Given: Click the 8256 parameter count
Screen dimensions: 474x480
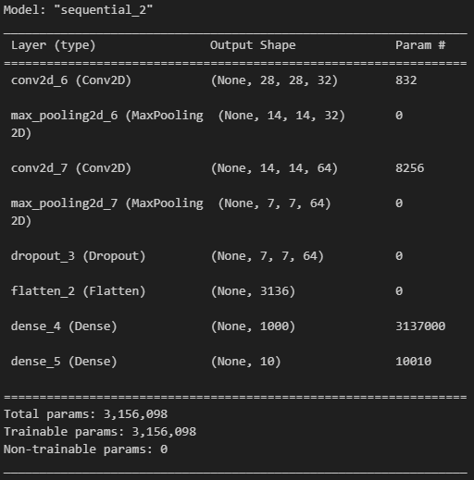Looking at the screenshot, I should (410, 168).
